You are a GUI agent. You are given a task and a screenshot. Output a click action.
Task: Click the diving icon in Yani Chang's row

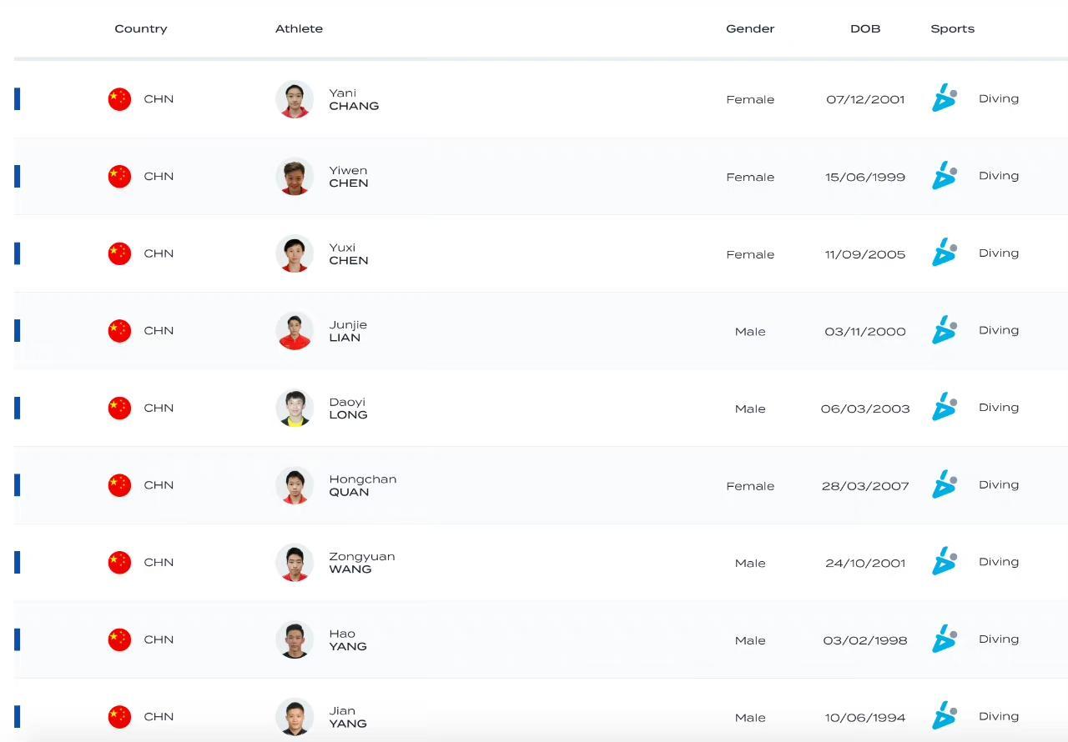pyautogui.click(x=944, y=98)
